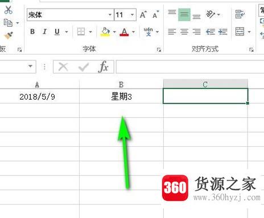This screenshot has height=218, width=264.
Task: Click the Merge and Center icon
Action: tap(240, 31)
